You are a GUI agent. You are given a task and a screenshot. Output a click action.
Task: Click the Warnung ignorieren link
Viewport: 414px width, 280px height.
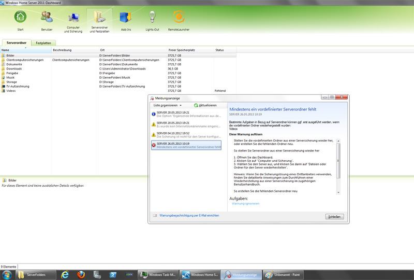pyautogui.click(x=245, y=203)
